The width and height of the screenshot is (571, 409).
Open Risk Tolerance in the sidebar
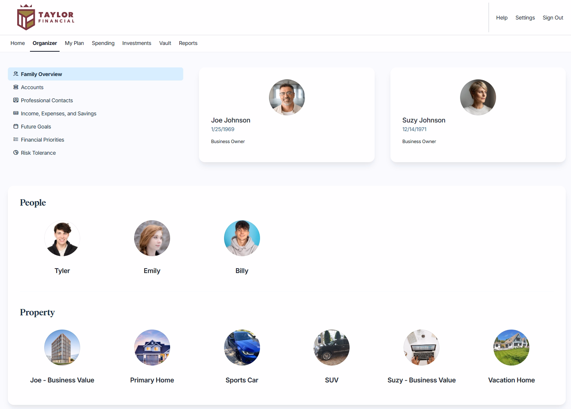96,153
